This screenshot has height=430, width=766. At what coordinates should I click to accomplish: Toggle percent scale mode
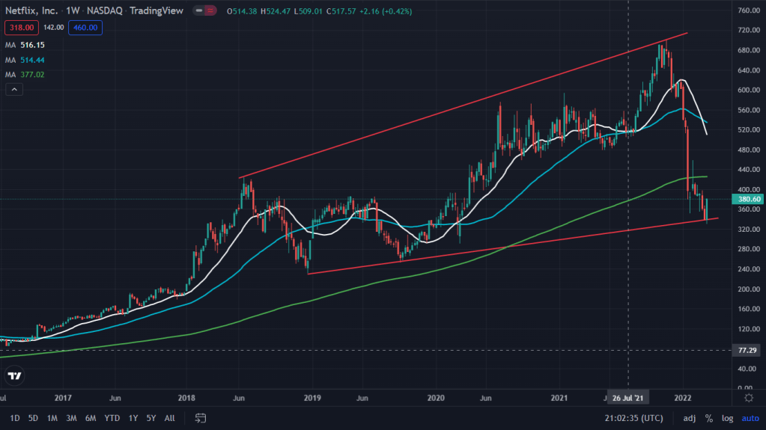tap(708, 417)
